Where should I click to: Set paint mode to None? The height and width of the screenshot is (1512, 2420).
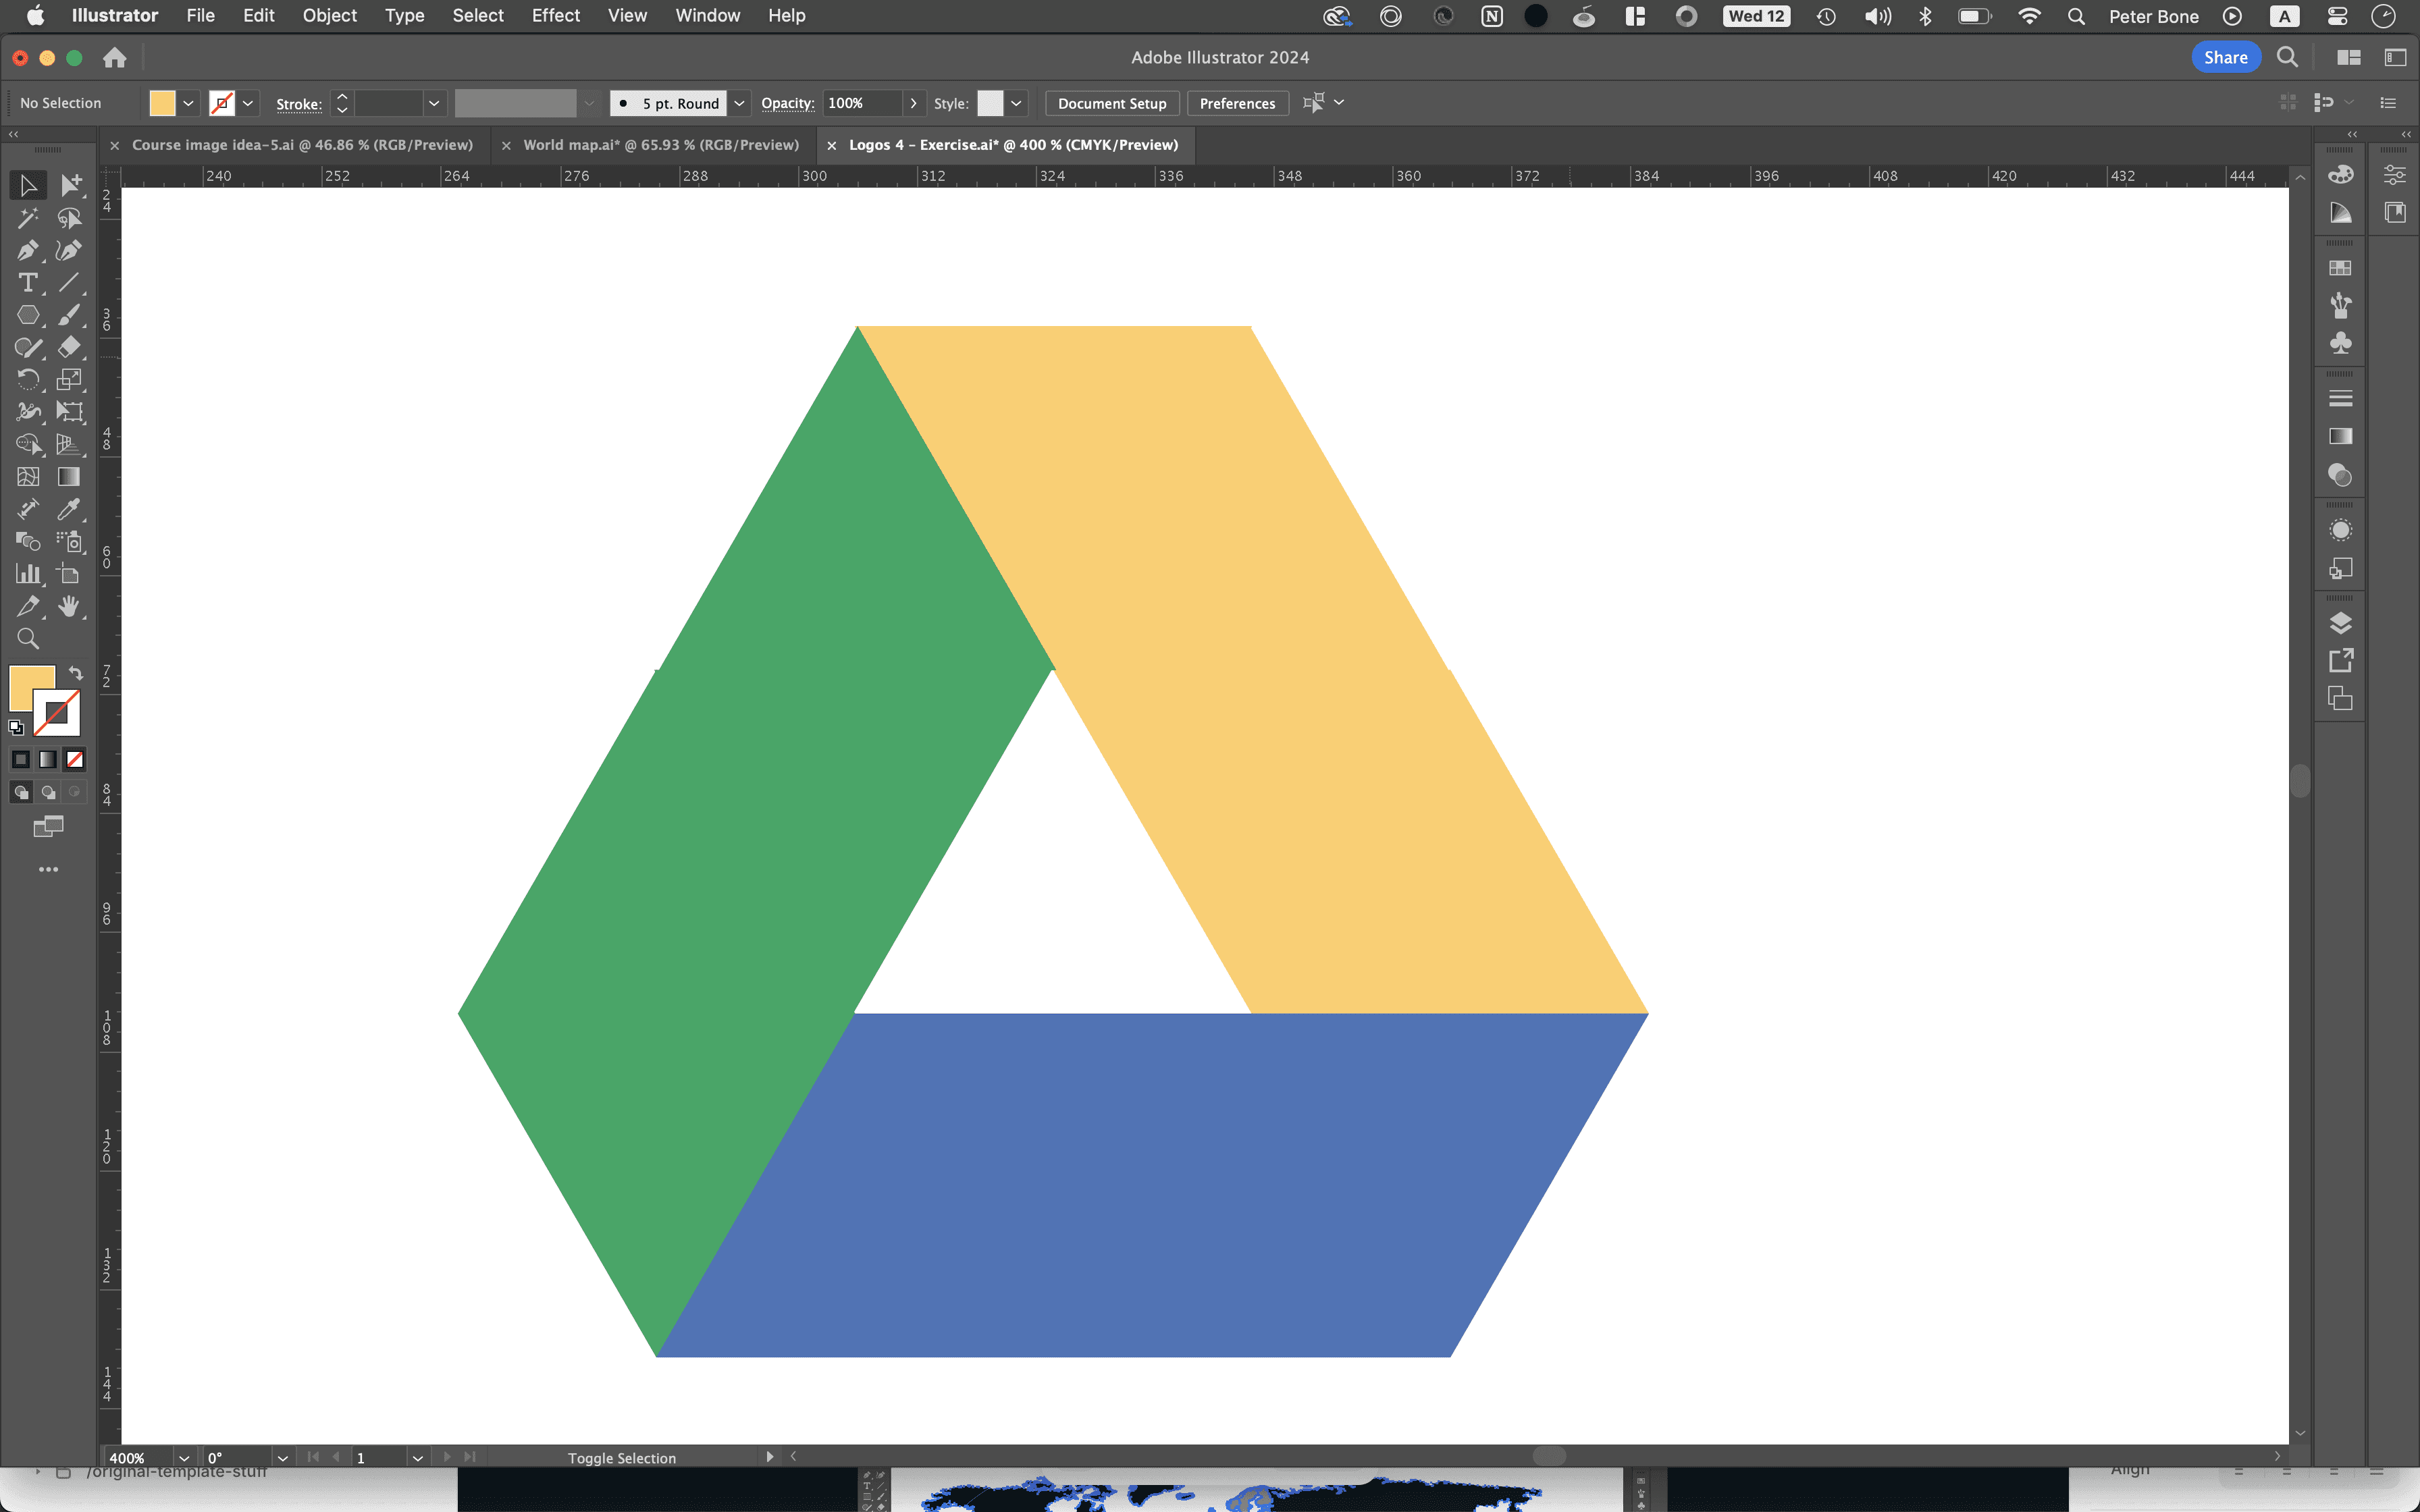pos(75,760)
